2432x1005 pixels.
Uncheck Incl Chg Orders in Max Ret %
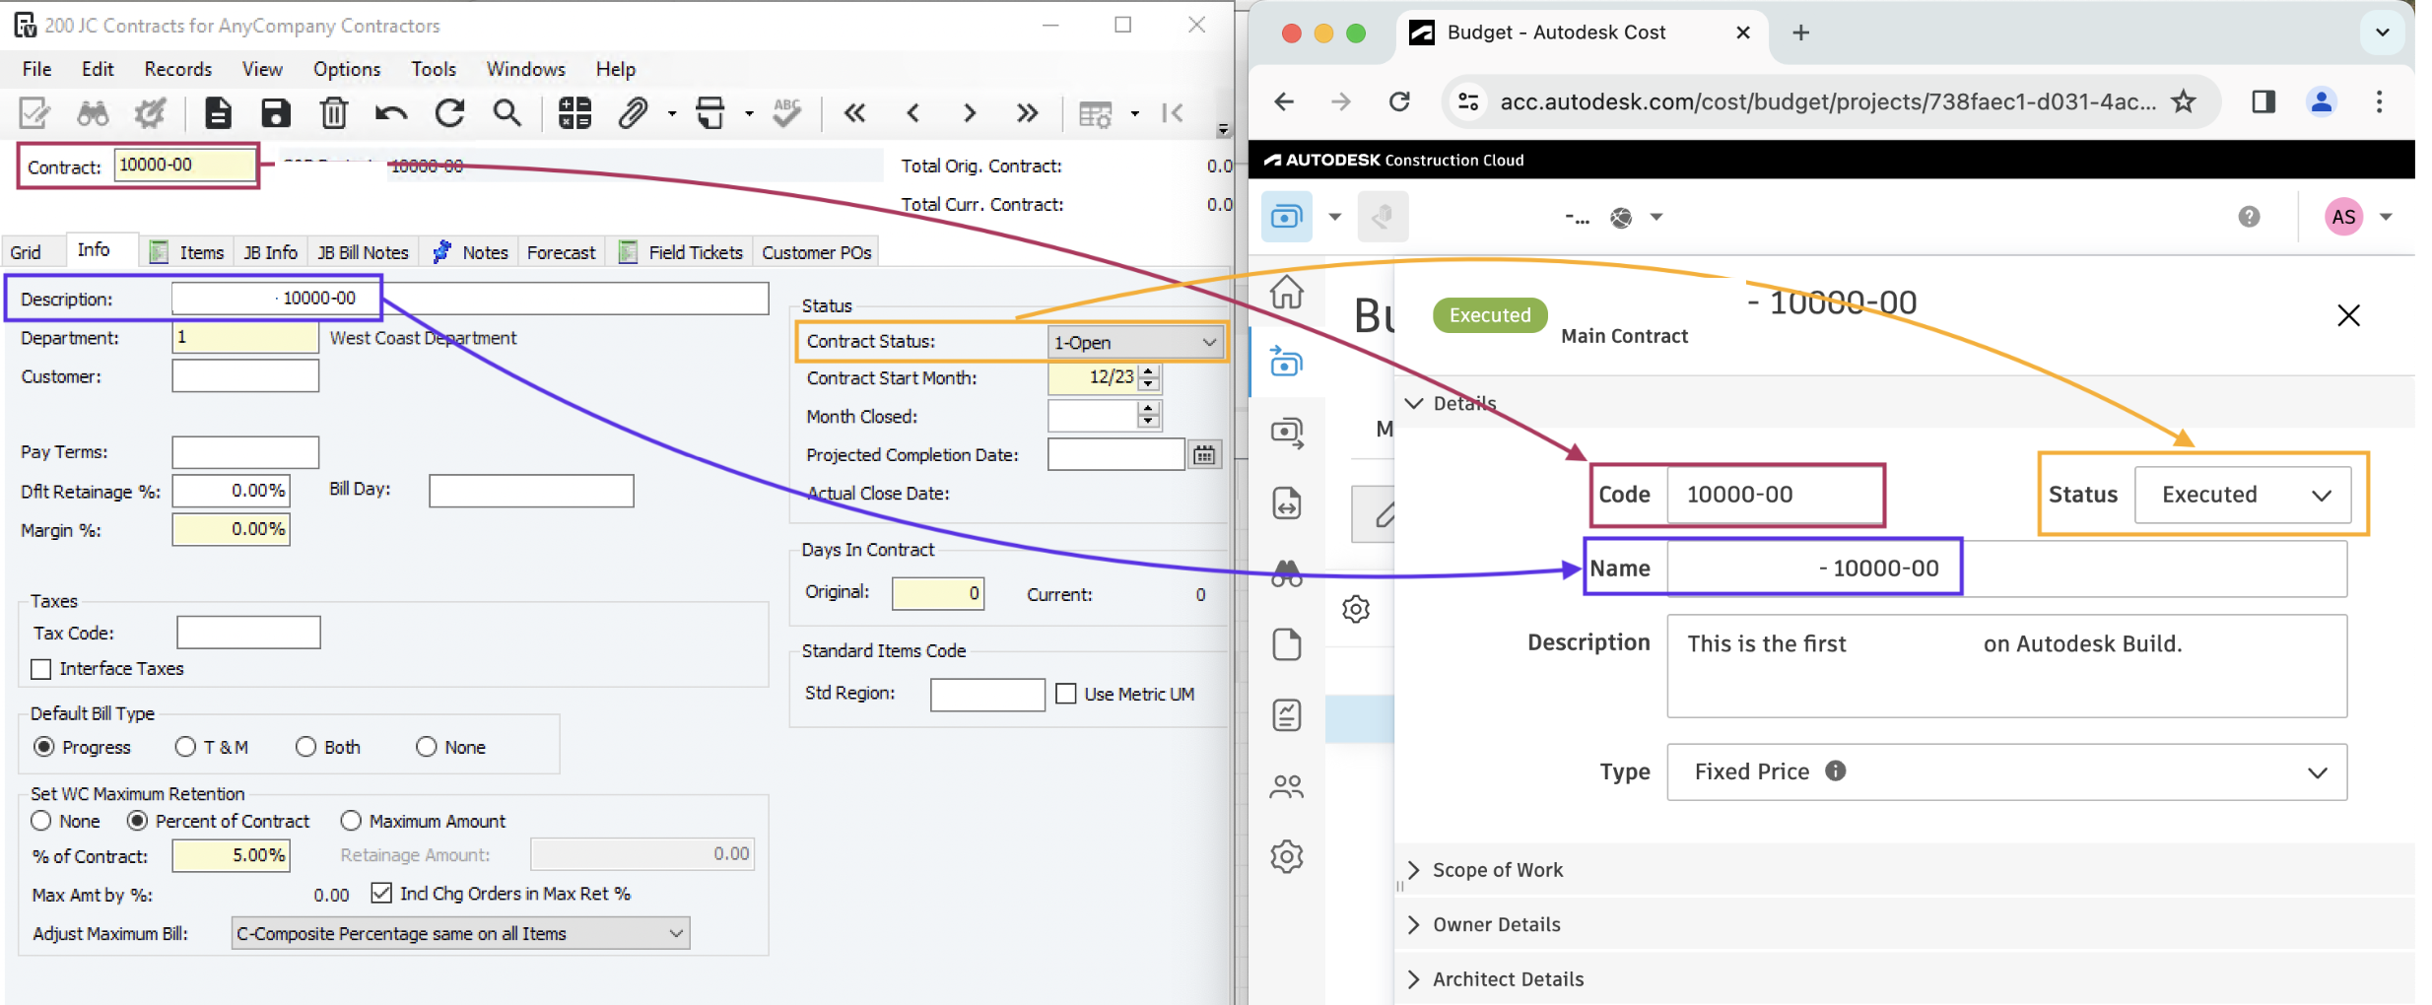tap(381, 893)
